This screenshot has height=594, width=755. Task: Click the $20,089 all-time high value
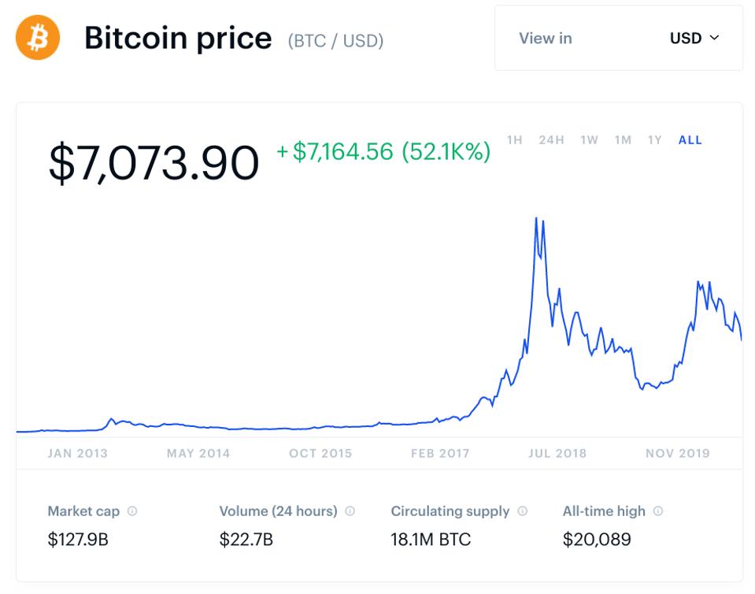(x=597, y=540)
